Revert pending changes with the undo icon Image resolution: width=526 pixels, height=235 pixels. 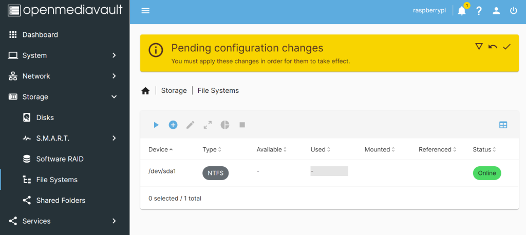pos(493,47)
